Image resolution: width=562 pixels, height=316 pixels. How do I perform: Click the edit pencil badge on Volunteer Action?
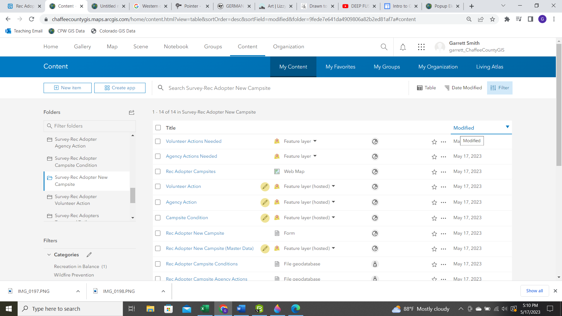click(x=265, y=187)
